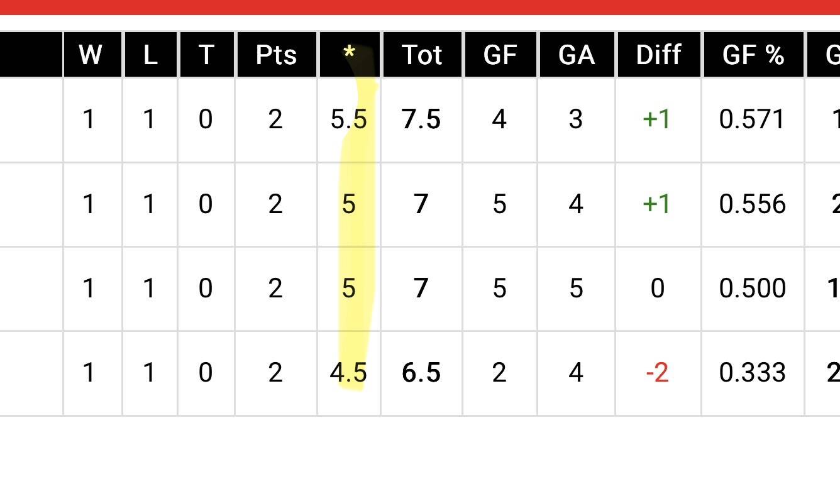
Task: Click the 5.5 highlighted cell
Action: pyautogui.click(x=349, y=119)
